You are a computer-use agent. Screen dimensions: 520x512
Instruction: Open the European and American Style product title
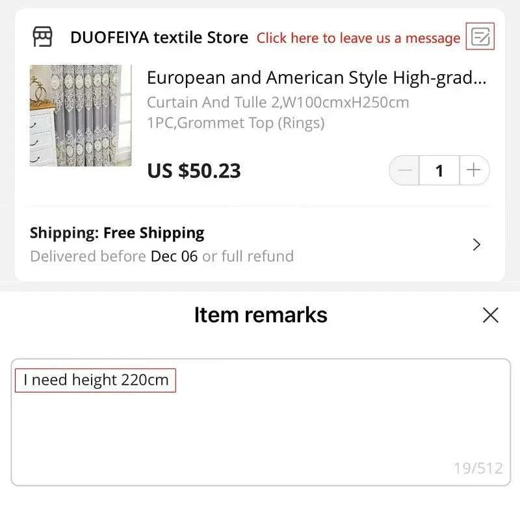click(x=317, y=78)
